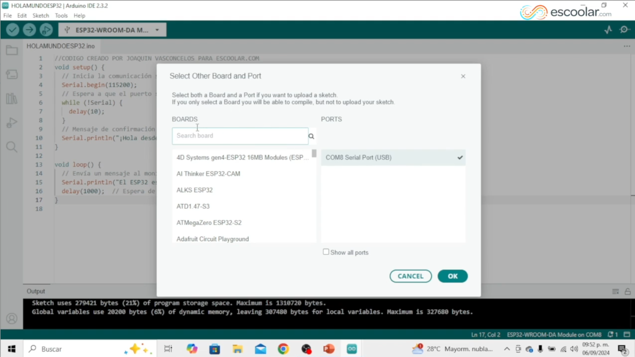This screenshot has height=357, width=635.
Task: Open the Sketch menu
Action: point(40,16)
